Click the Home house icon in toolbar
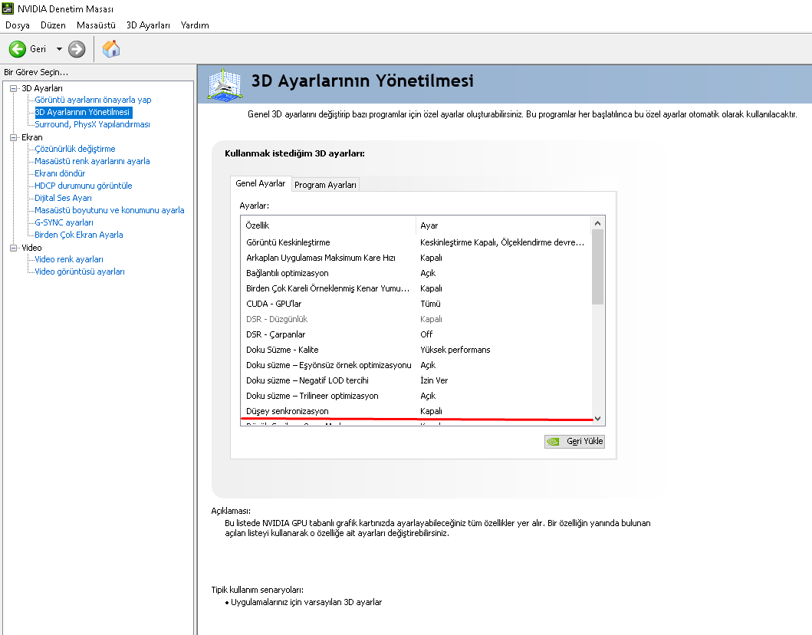Image resolution: width=812 pixels, height=635 pixels. pos(111,49)
